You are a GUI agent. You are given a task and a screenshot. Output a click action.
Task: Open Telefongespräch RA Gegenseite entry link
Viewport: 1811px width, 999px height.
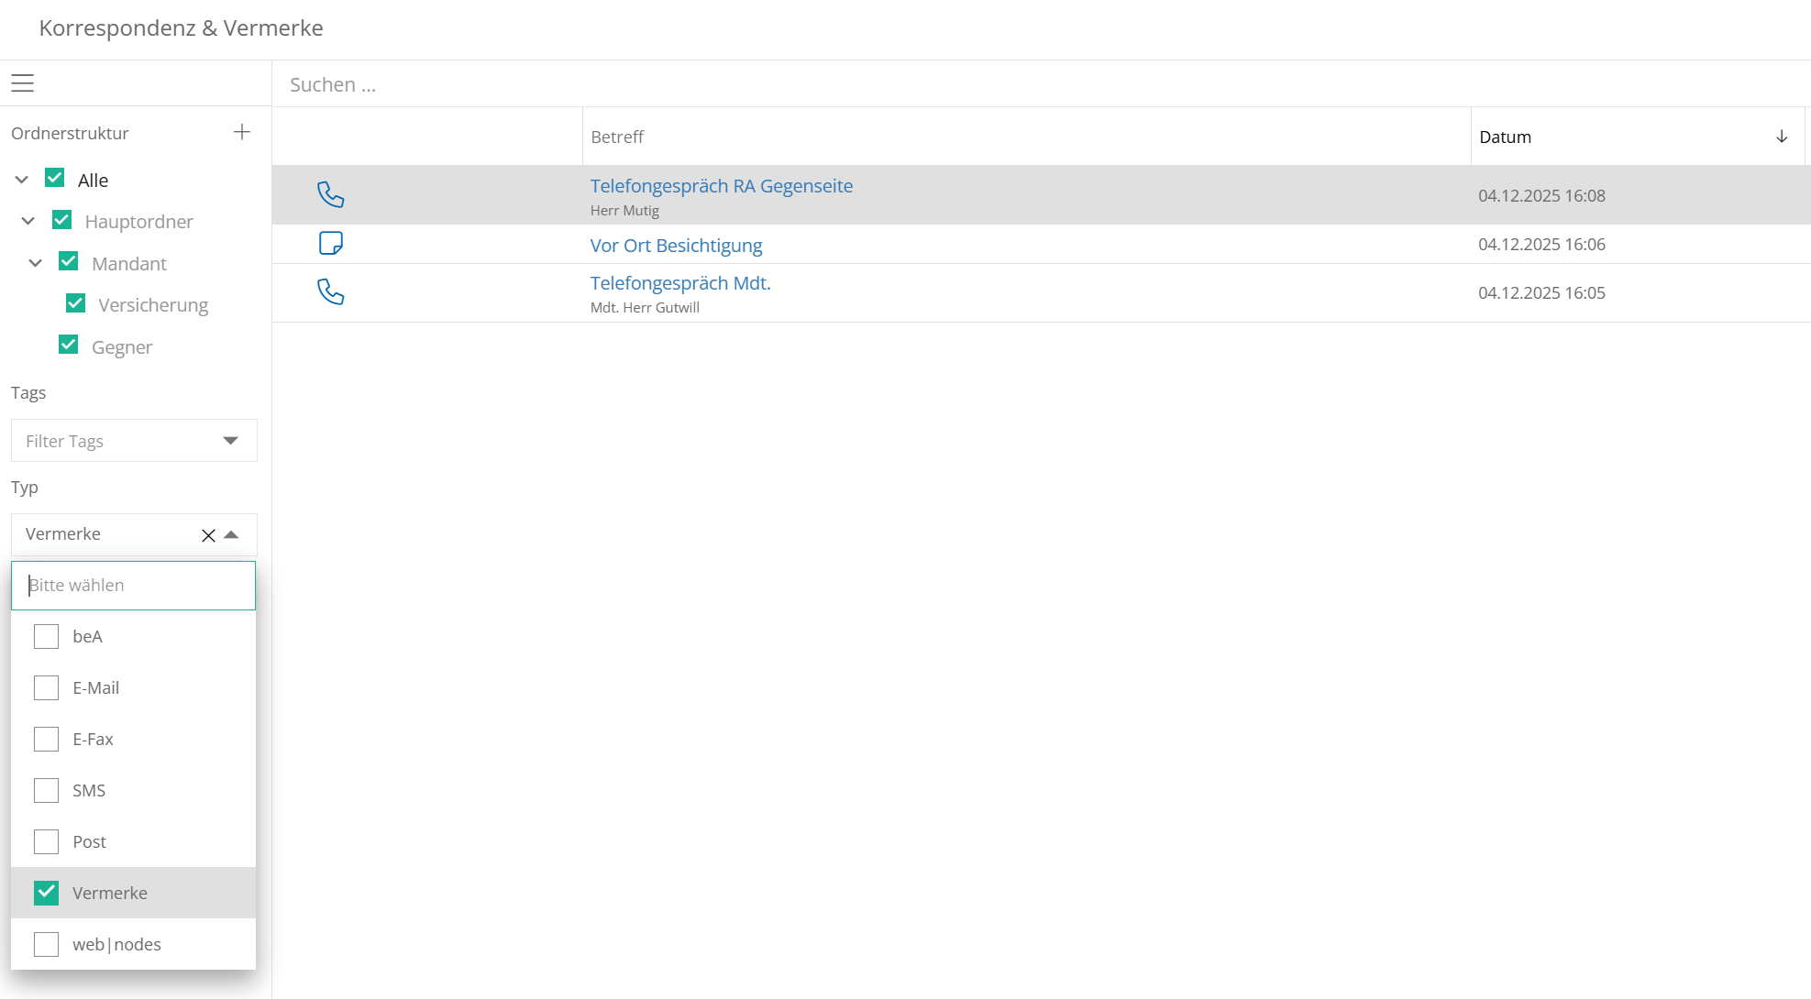721,186
